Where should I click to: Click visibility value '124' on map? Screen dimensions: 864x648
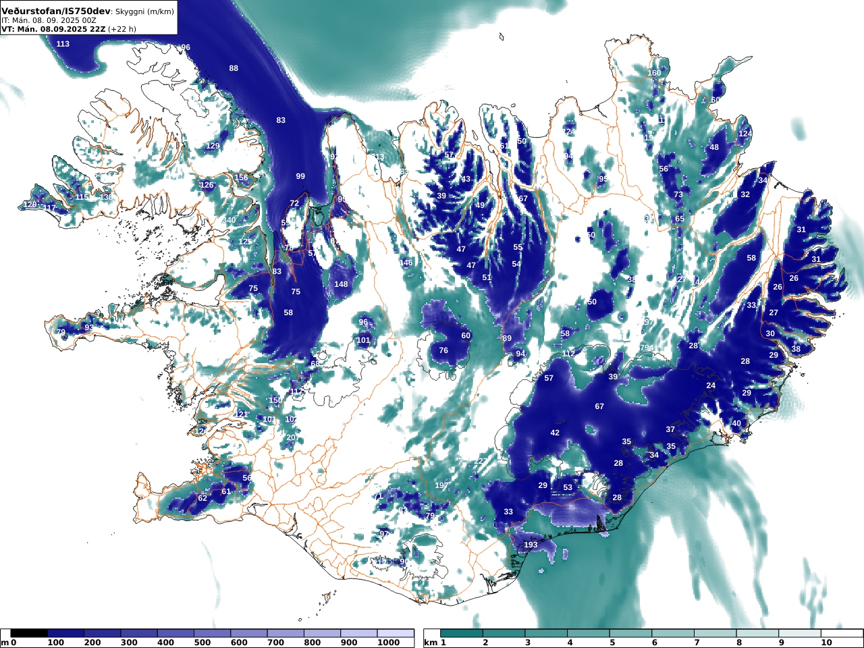(745, 134)
